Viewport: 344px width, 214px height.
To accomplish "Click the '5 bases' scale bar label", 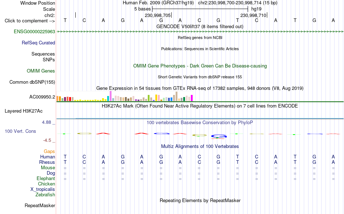I will (143, 9).
